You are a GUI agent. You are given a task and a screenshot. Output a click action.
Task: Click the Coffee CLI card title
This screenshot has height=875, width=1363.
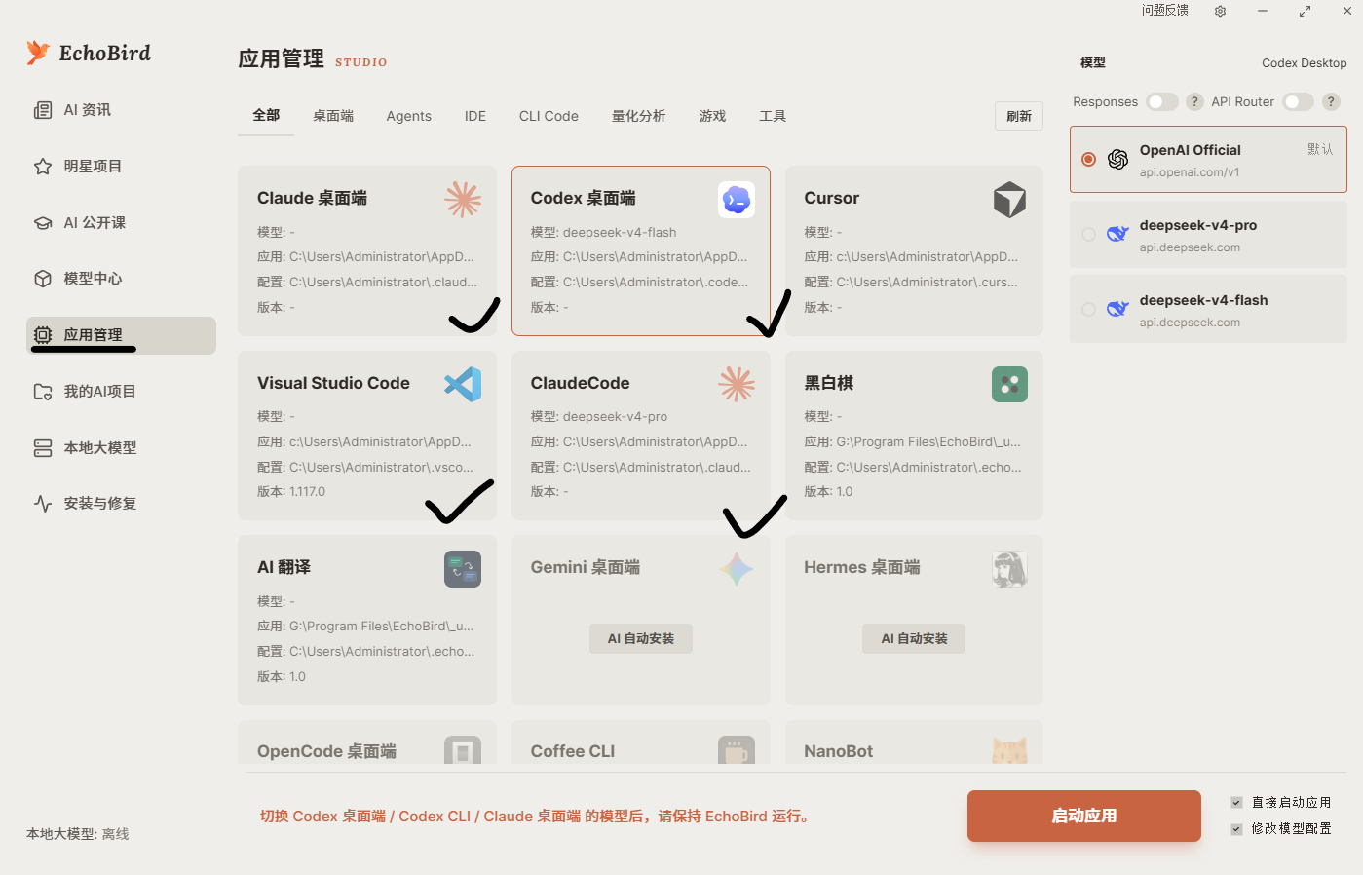coord(573,751)
